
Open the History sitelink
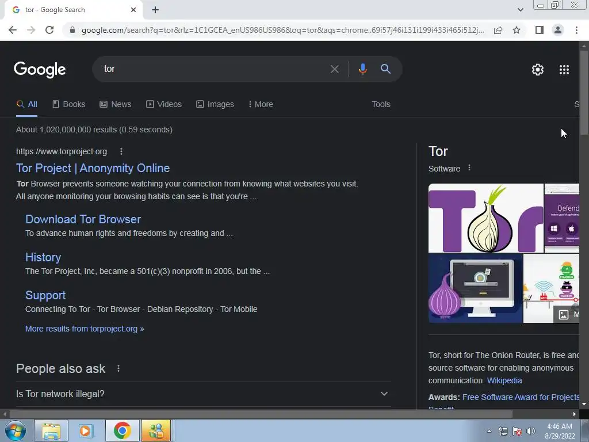pos(43,257)
